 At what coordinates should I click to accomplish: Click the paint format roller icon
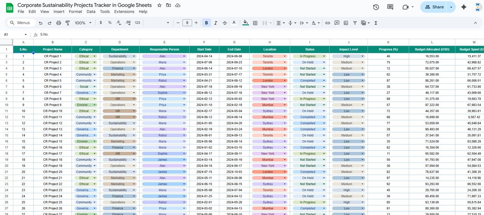point(68,23)
